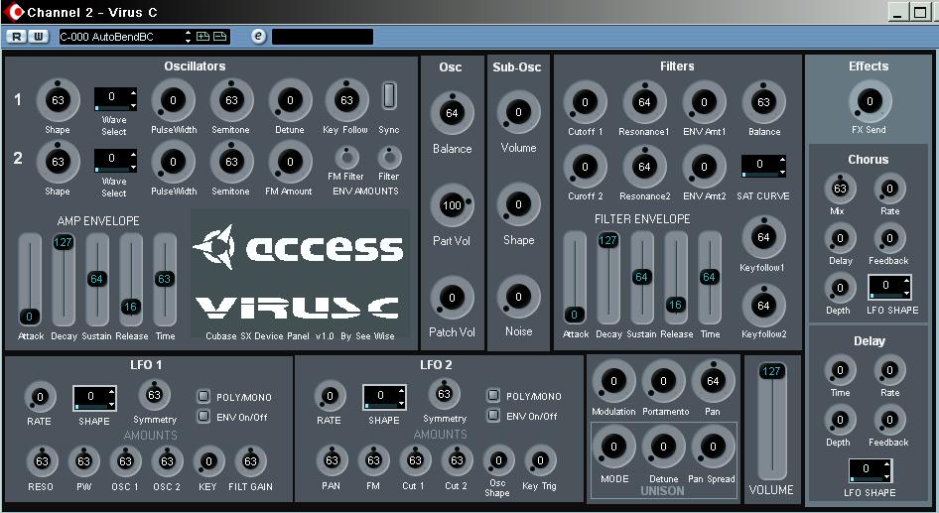Click the Osc Balance knob showing 64

coord(453,114)
